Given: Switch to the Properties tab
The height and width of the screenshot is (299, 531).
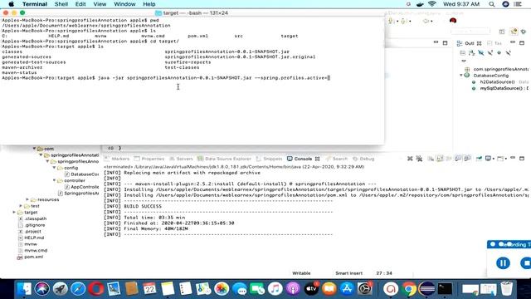Looking at the screenshot, I should 149,159.
